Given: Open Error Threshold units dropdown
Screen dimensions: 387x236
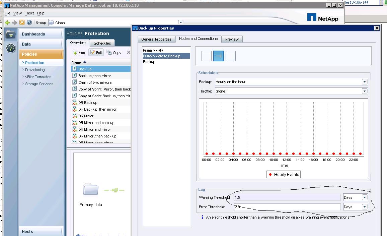Looking at the screenshot, I should point(365,207).
